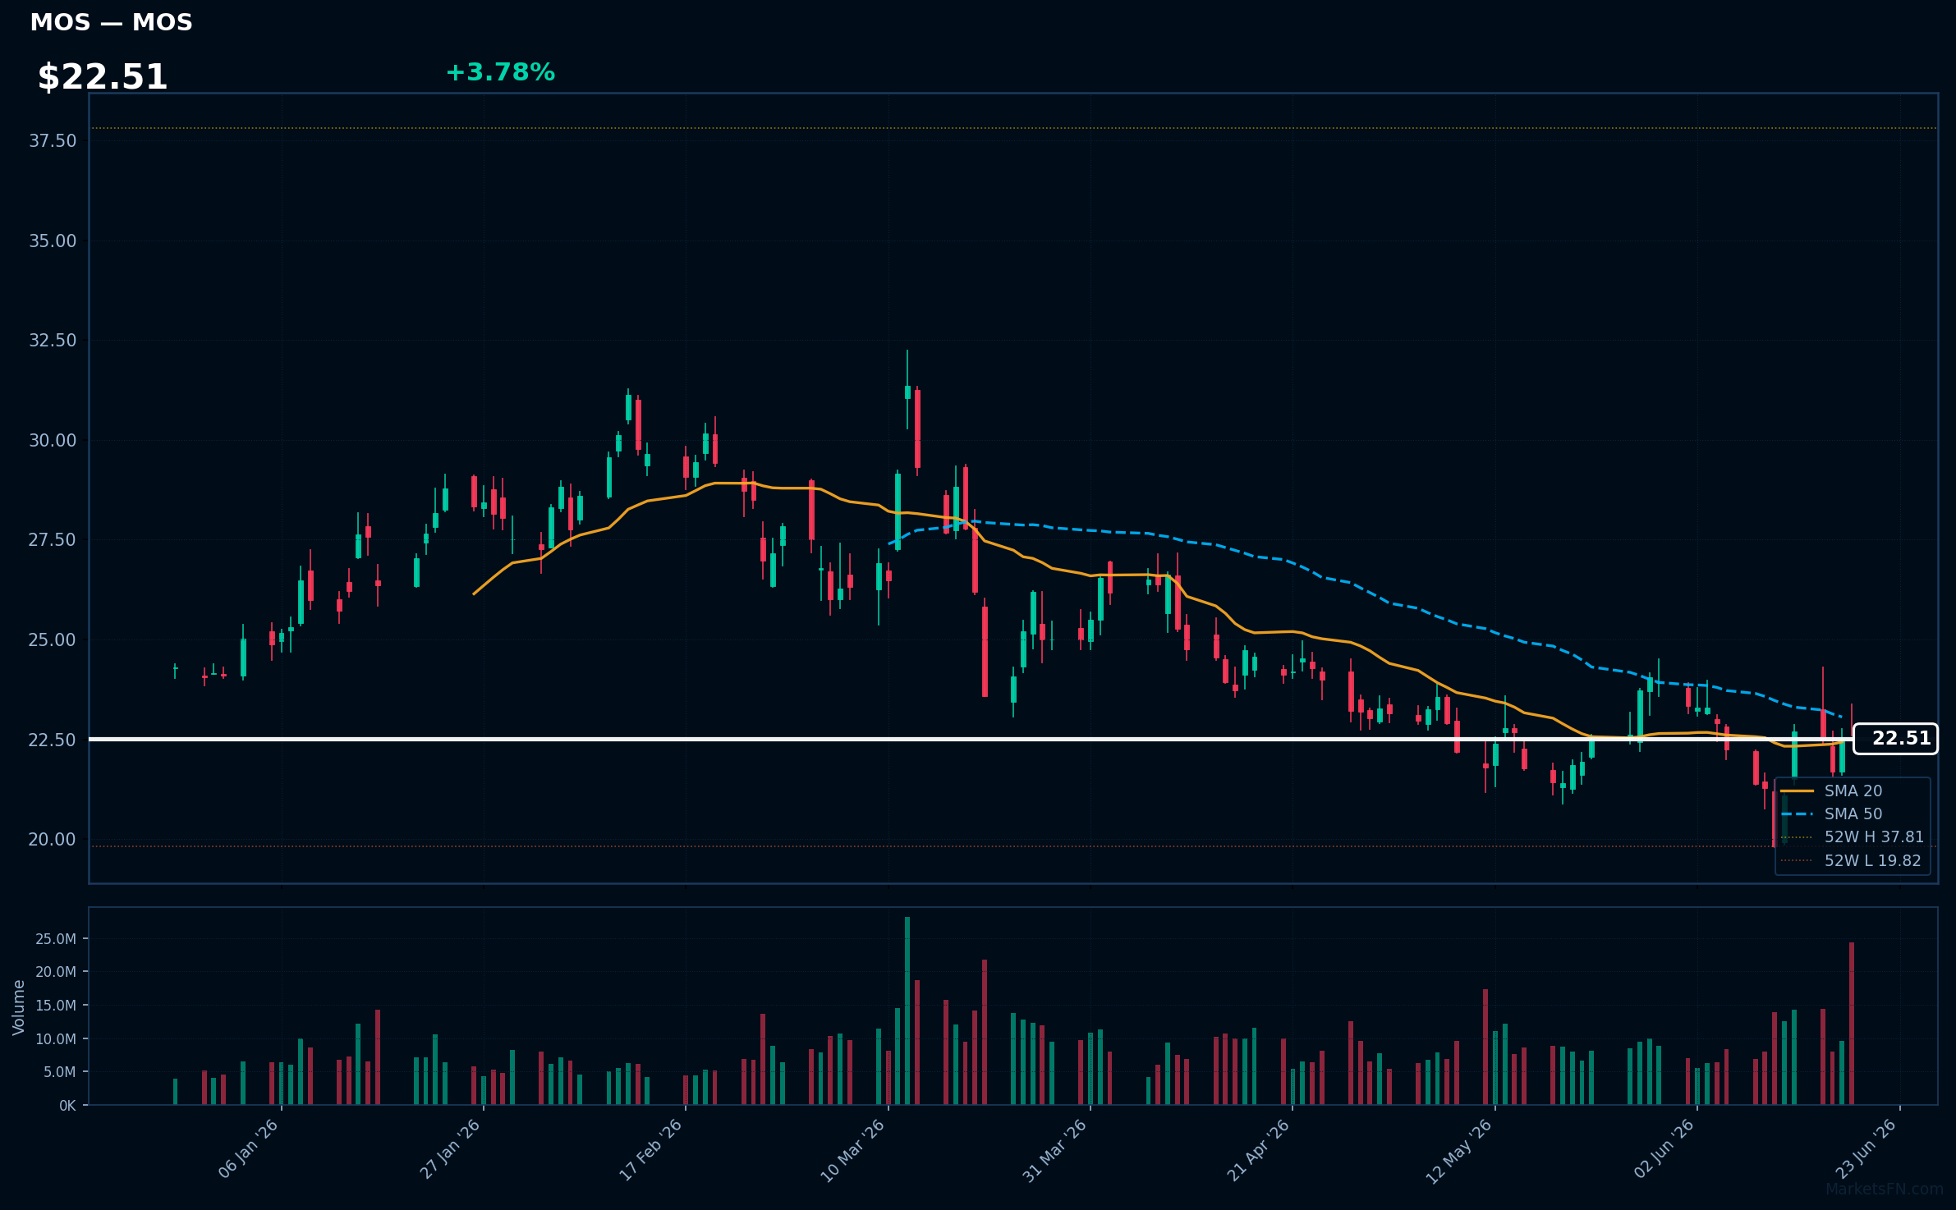Image resolution: width=1956 pixels, height=1210 pixels.
Task: Click the 20.00 price axis label
Action: coord(53,840)
